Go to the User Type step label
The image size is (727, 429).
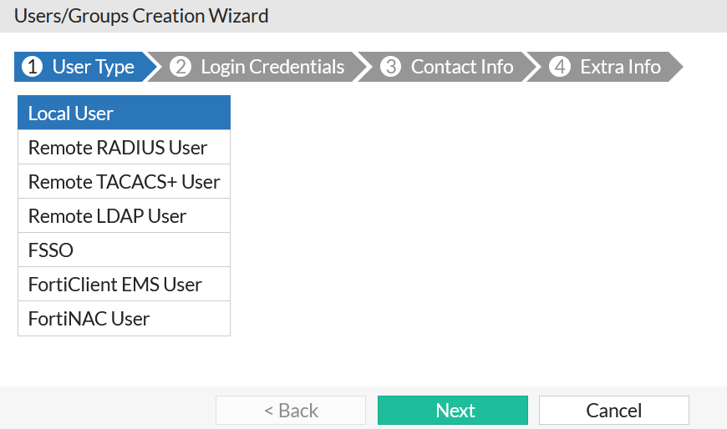pos(93,68)
